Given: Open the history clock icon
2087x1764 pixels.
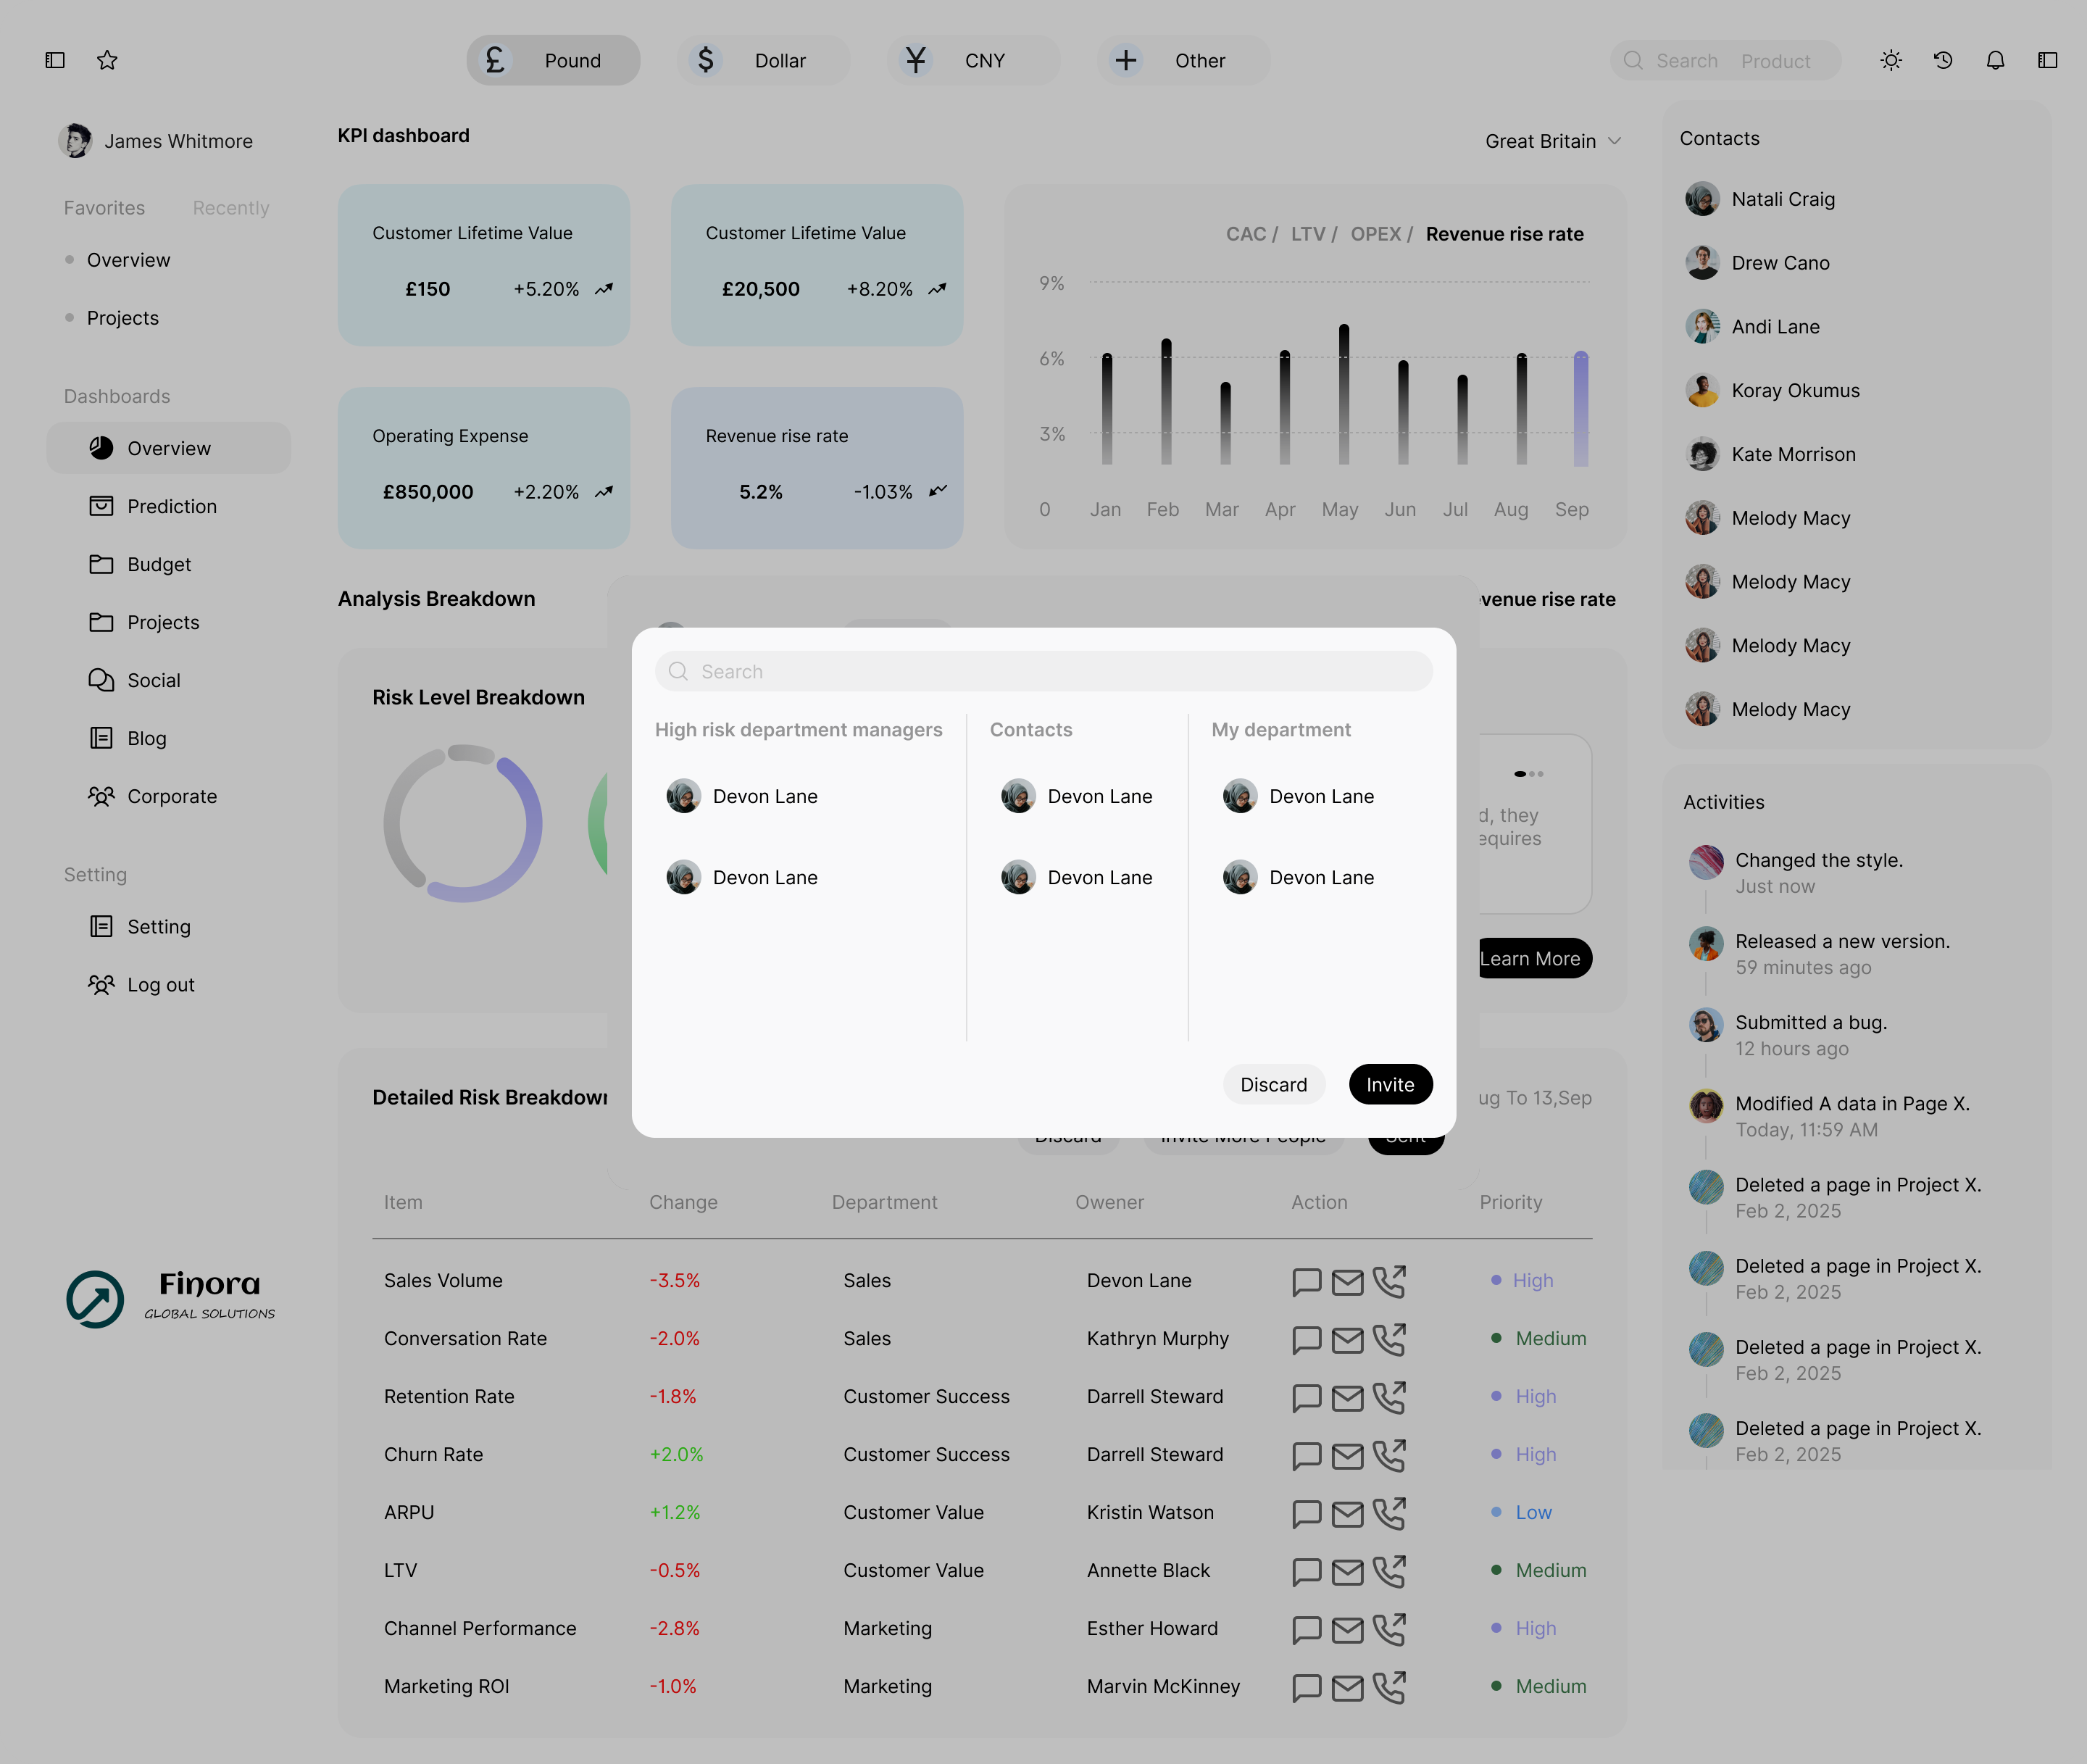Looking at the screenshot, I should point(1943,61).
